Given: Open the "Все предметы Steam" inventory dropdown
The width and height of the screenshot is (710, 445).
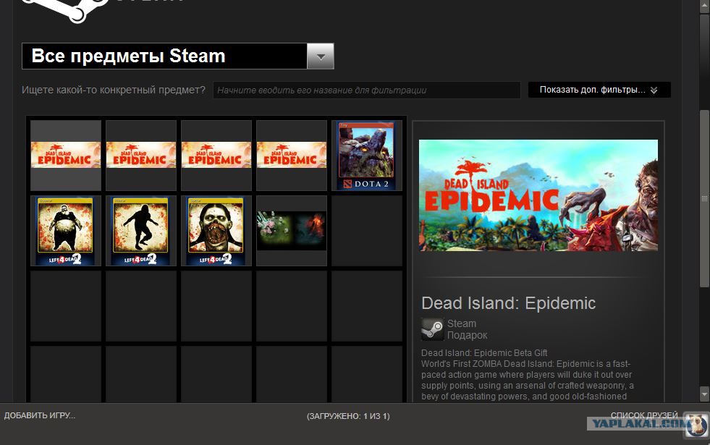Looking at the screenshot, I should click(177, 56).
